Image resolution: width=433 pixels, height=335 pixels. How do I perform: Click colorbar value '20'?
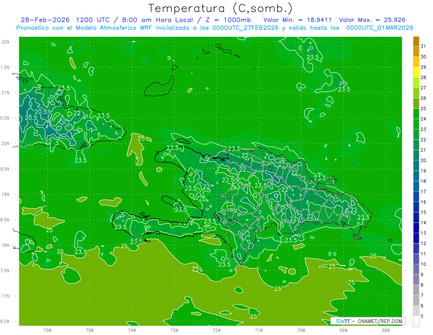[424, 160]
